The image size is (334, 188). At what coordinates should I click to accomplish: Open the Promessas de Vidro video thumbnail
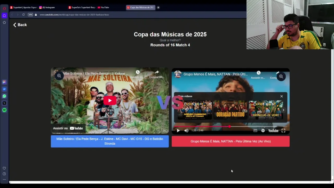click(x=266, y=110)
